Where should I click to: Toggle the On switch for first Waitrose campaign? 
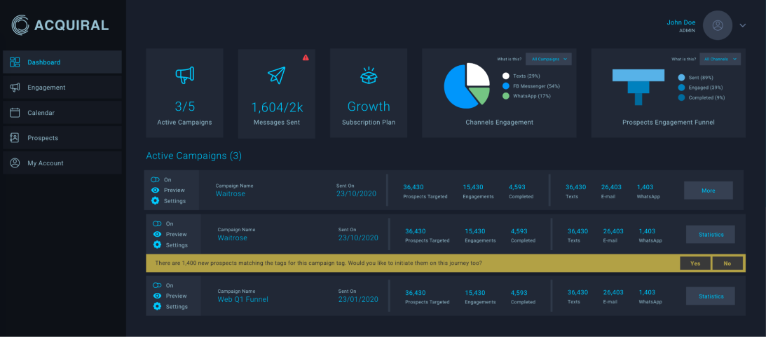(x=155, y=180)
